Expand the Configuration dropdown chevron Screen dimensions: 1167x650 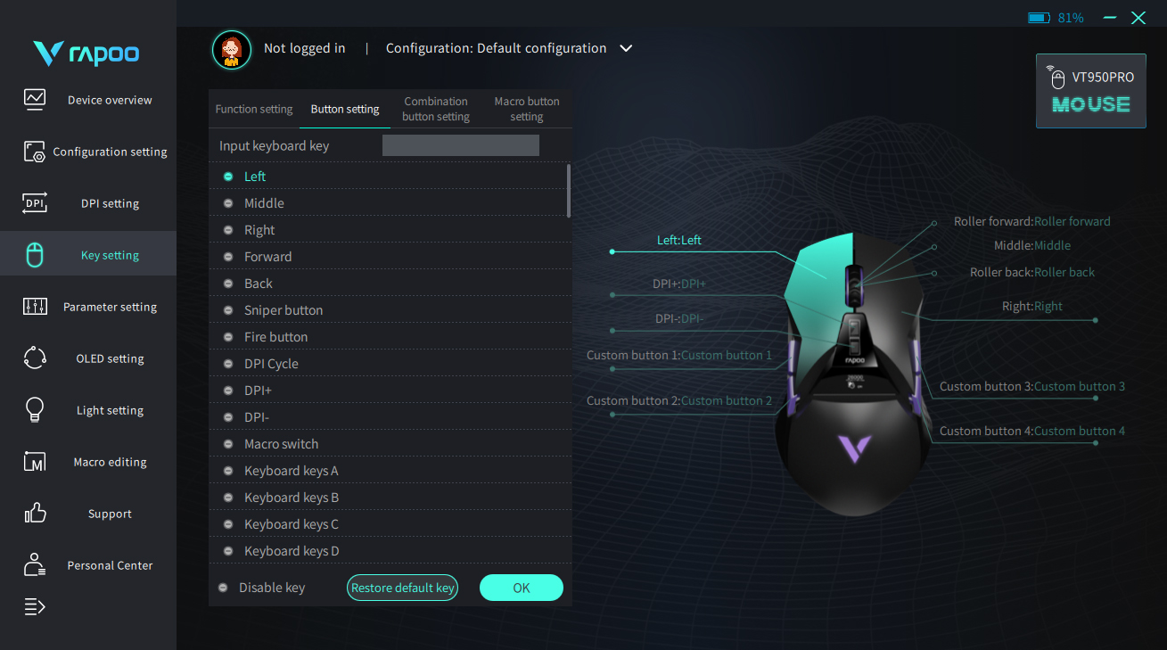[x=626, y=48]
